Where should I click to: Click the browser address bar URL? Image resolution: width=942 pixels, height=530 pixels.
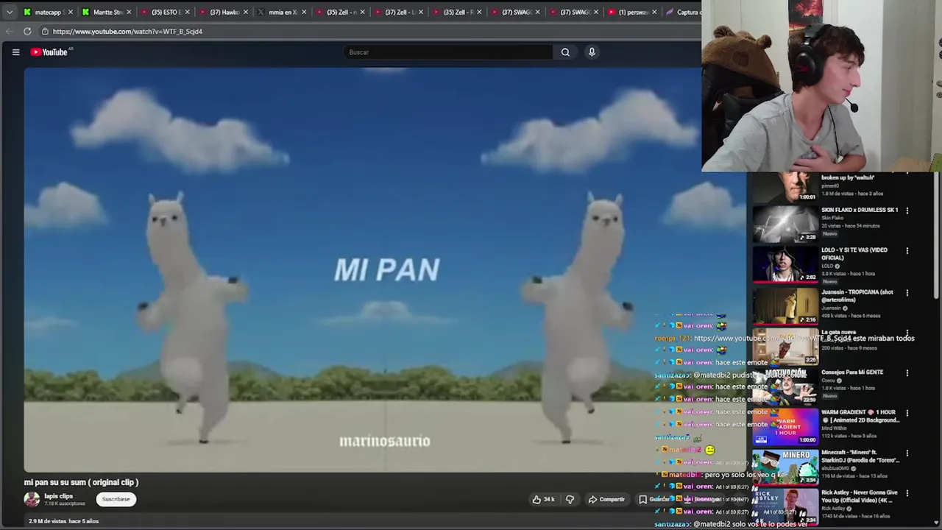click(x=127, y=32)
